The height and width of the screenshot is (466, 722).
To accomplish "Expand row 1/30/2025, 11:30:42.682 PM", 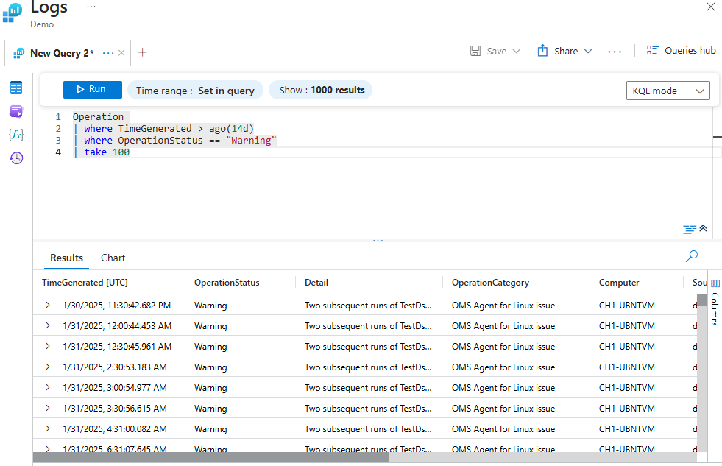I will [x=47, y=305].
